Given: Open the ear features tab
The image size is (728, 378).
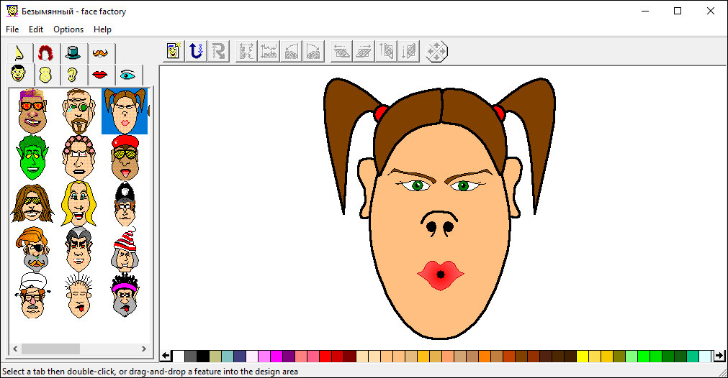Looking at the screenshot, I should (x=73, y=75).
